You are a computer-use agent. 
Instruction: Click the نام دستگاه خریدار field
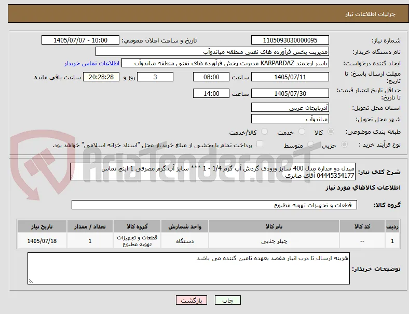point(212,51)
